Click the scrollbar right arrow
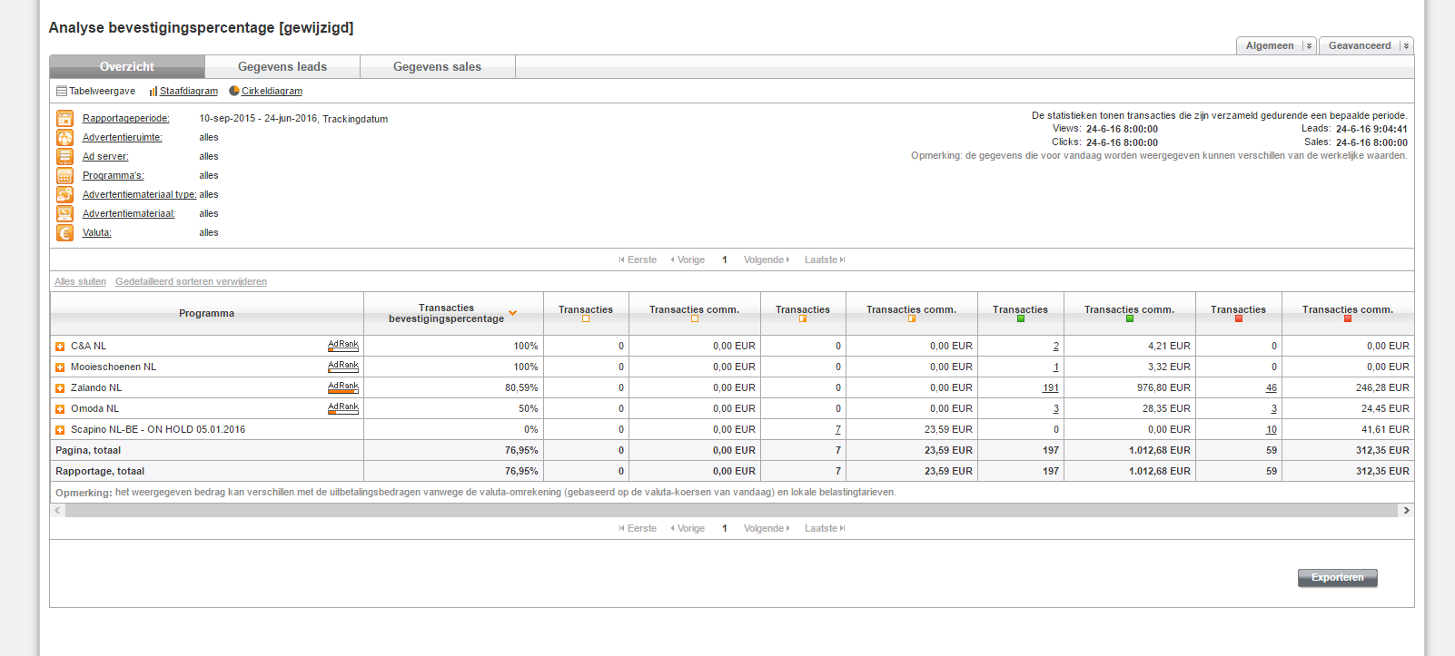Viewport: 1455px width, 656px height. click(1406, 511)
